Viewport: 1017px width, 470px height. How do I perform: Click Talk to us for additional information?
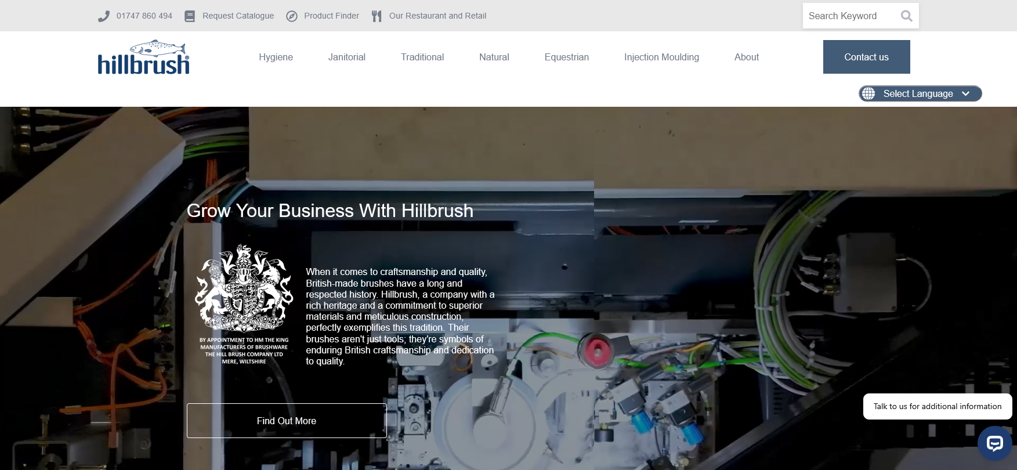(x=938, y=406)
